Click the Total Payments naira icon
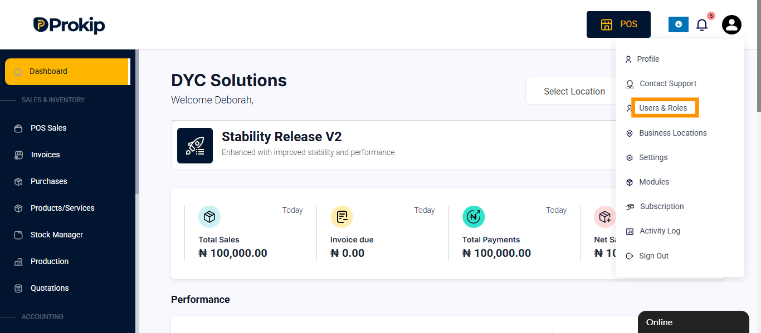Viewport: 761px width, 333px height. point(474,217)
